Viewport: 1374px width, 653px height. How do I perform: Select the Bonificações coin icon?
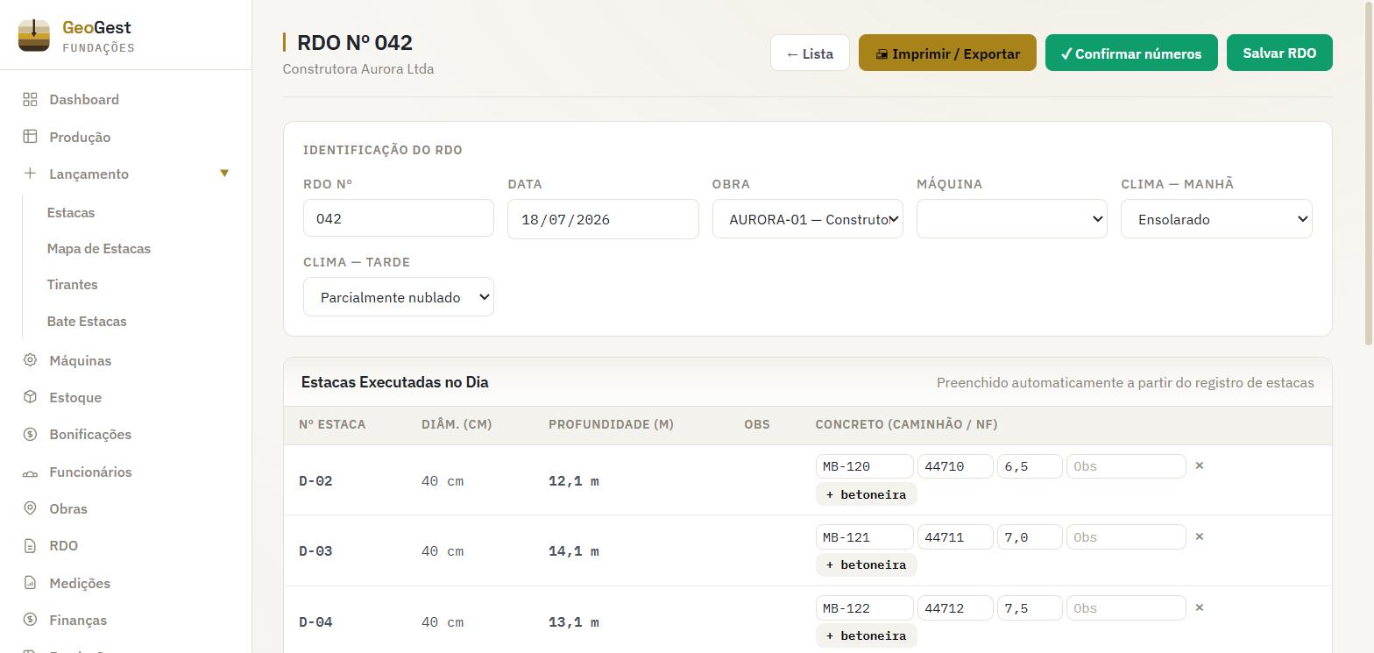coord(30,434)
